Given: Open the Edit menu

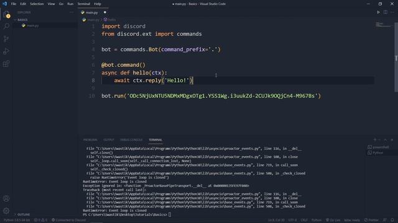Looking at the screenshot, I should [23, 4].
